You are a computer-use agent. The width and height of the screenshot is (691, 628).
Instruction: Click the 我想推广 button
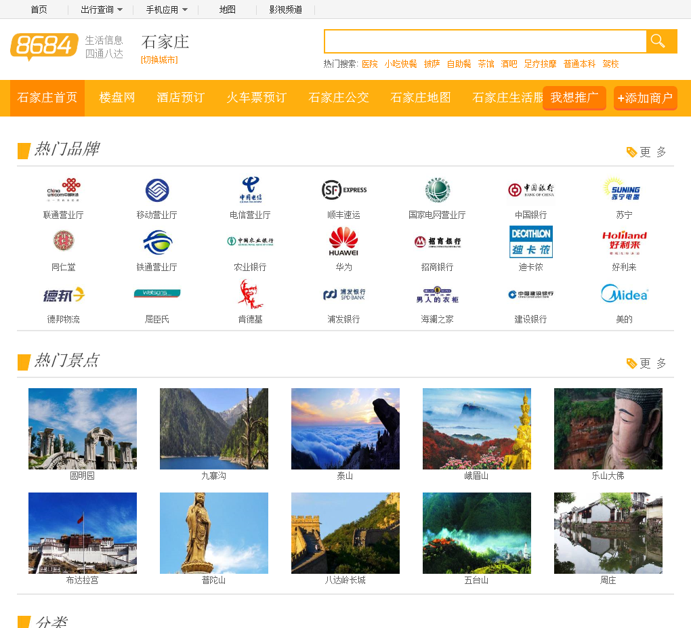click(574, 98)
